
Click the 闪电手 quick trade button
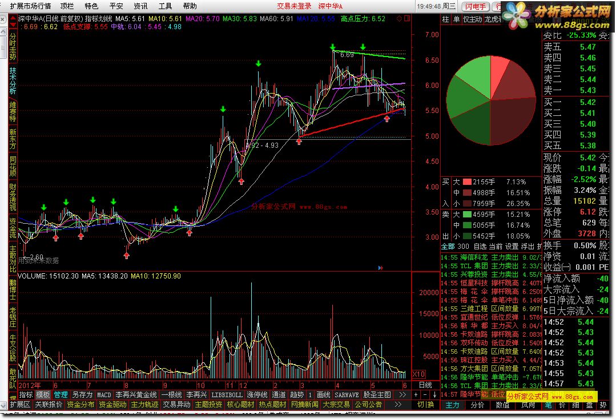pos(476,6)
